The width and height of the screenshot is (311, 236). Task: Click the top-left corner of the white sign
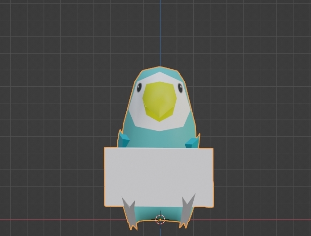(105, 148)
